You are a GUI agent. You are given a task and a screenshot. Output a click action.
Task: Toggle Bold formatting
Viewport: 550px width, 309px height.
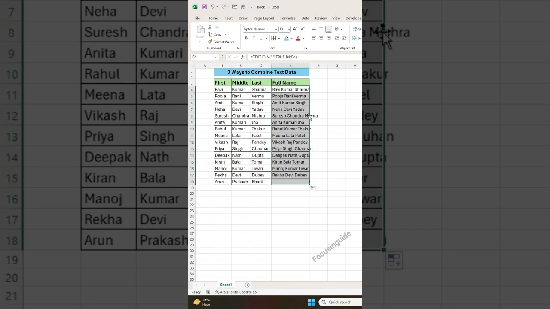246,38
